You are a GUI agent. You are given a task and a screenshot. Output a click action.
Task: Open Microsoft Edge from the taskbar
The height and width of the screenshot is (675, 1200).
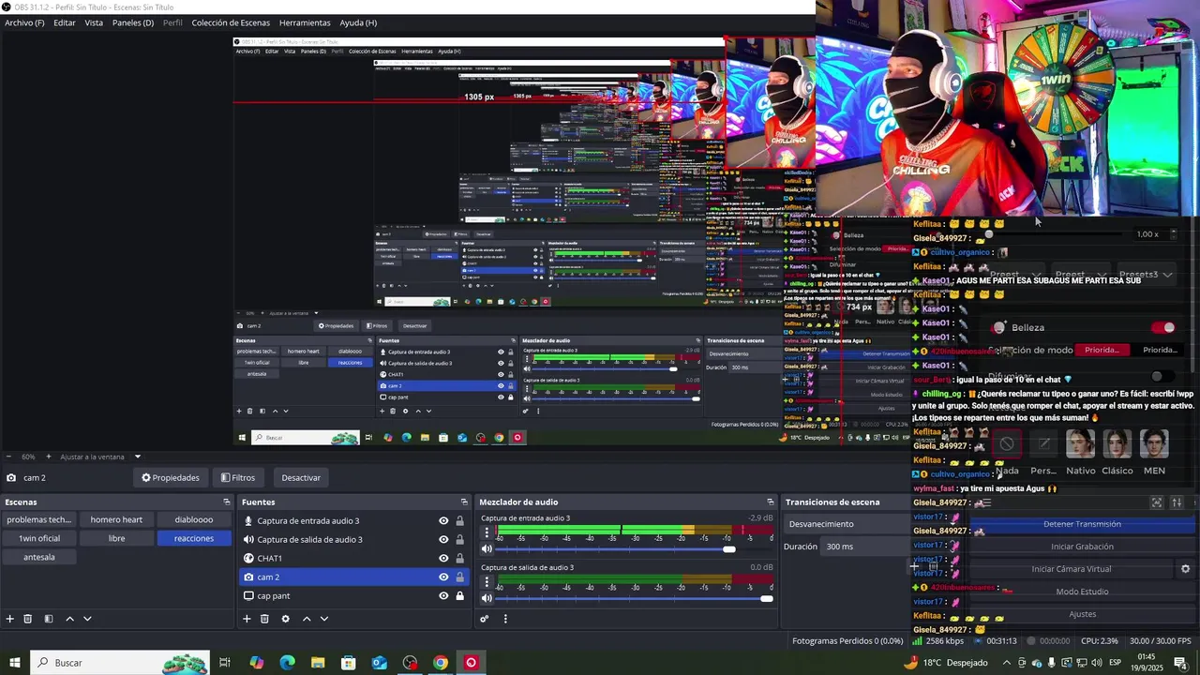287,663
